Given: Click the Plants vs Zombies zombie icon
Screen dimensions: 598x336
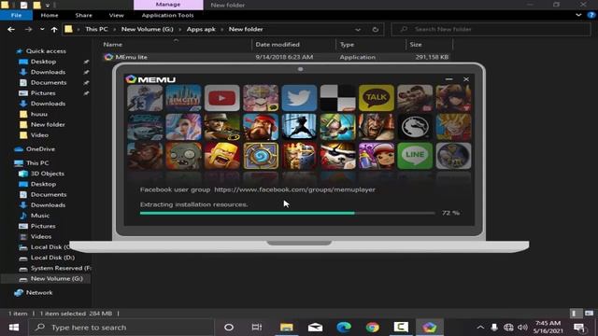Looking at the screenshot, I should point(183,156).
